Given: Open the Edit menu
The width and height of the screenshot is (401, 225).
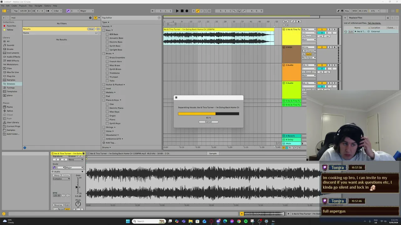Looking at the screenshot, I should click(x=8, y=6).
